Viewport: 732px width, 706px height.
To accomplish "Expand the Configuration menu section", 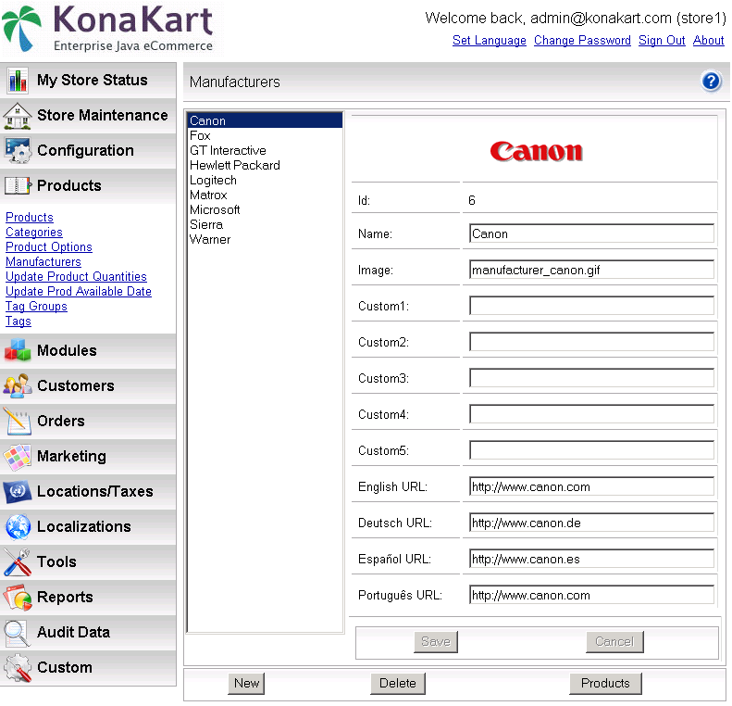I will 88,150.
